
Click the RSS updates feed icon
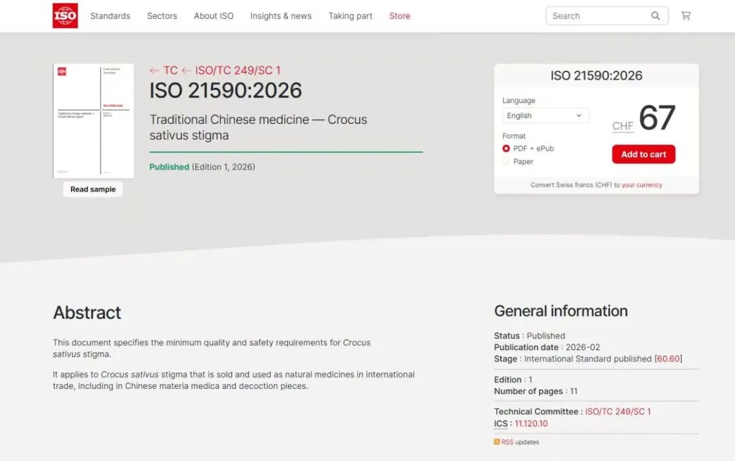point(497,442)
